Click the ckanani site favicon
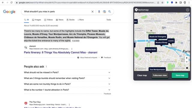 click(26, 47)
